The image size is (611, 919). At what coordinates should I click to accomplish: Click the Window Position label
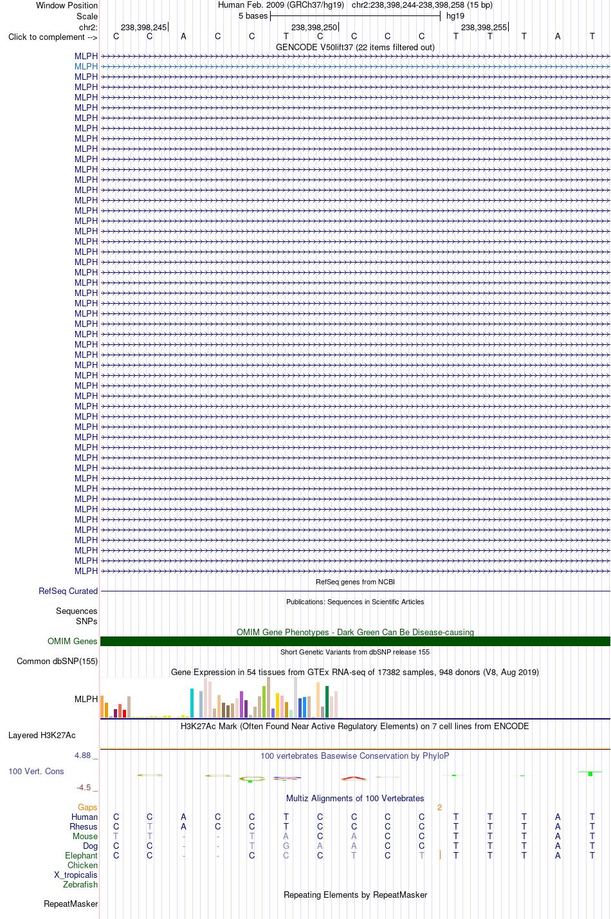(67, 5)
